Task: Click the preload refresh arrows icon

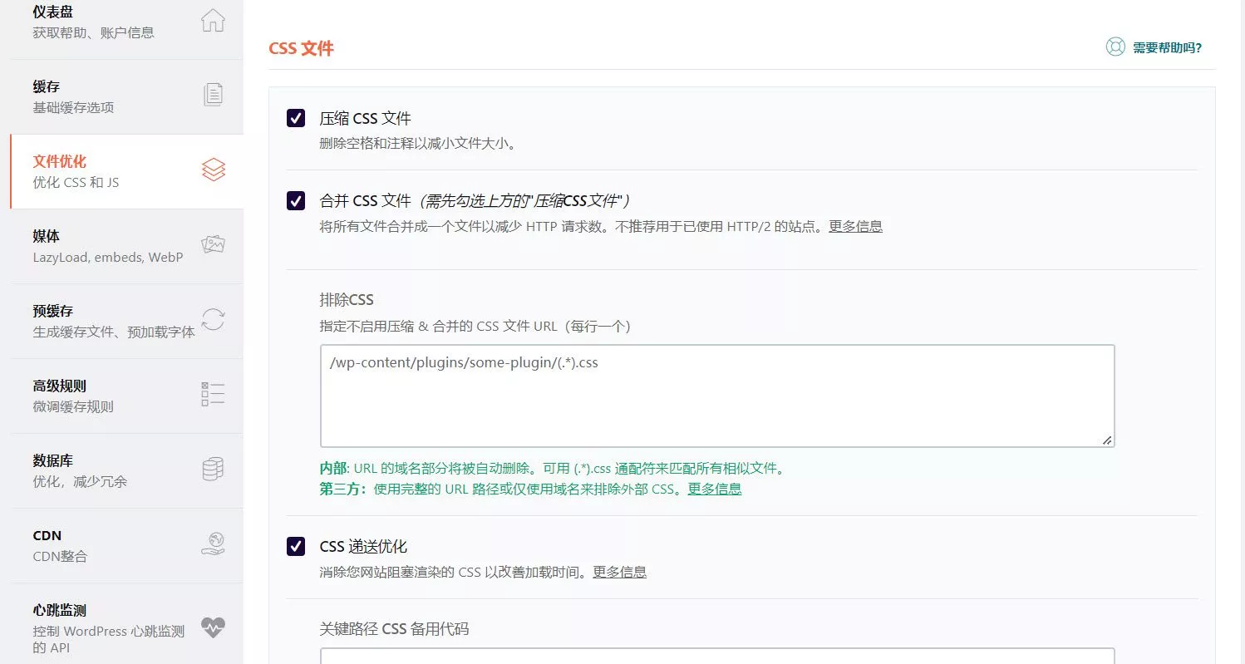Action: (214, 319)
